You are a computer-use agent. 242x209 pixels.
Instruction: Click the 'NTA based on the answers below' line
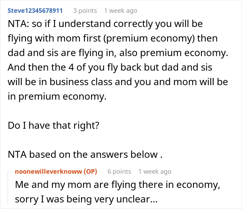pyautogui.click(x=85, y=154)
